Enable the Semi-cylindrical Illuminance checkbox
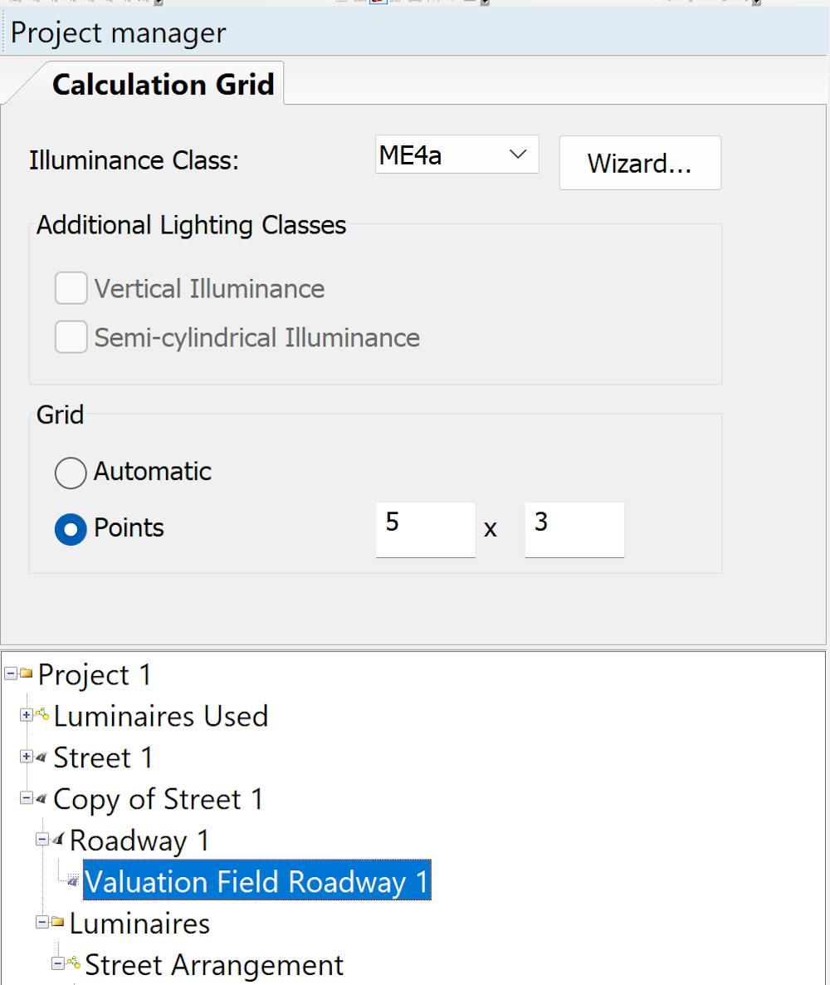Viewport: 830px width, 985px height. [x=71, y=338]
